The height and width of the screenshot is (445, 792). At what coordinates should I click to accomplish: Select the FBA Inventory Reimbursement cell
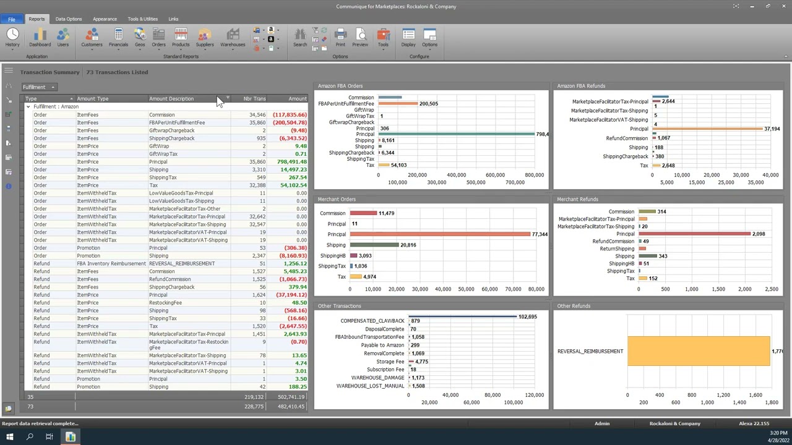tap(111, 263)
